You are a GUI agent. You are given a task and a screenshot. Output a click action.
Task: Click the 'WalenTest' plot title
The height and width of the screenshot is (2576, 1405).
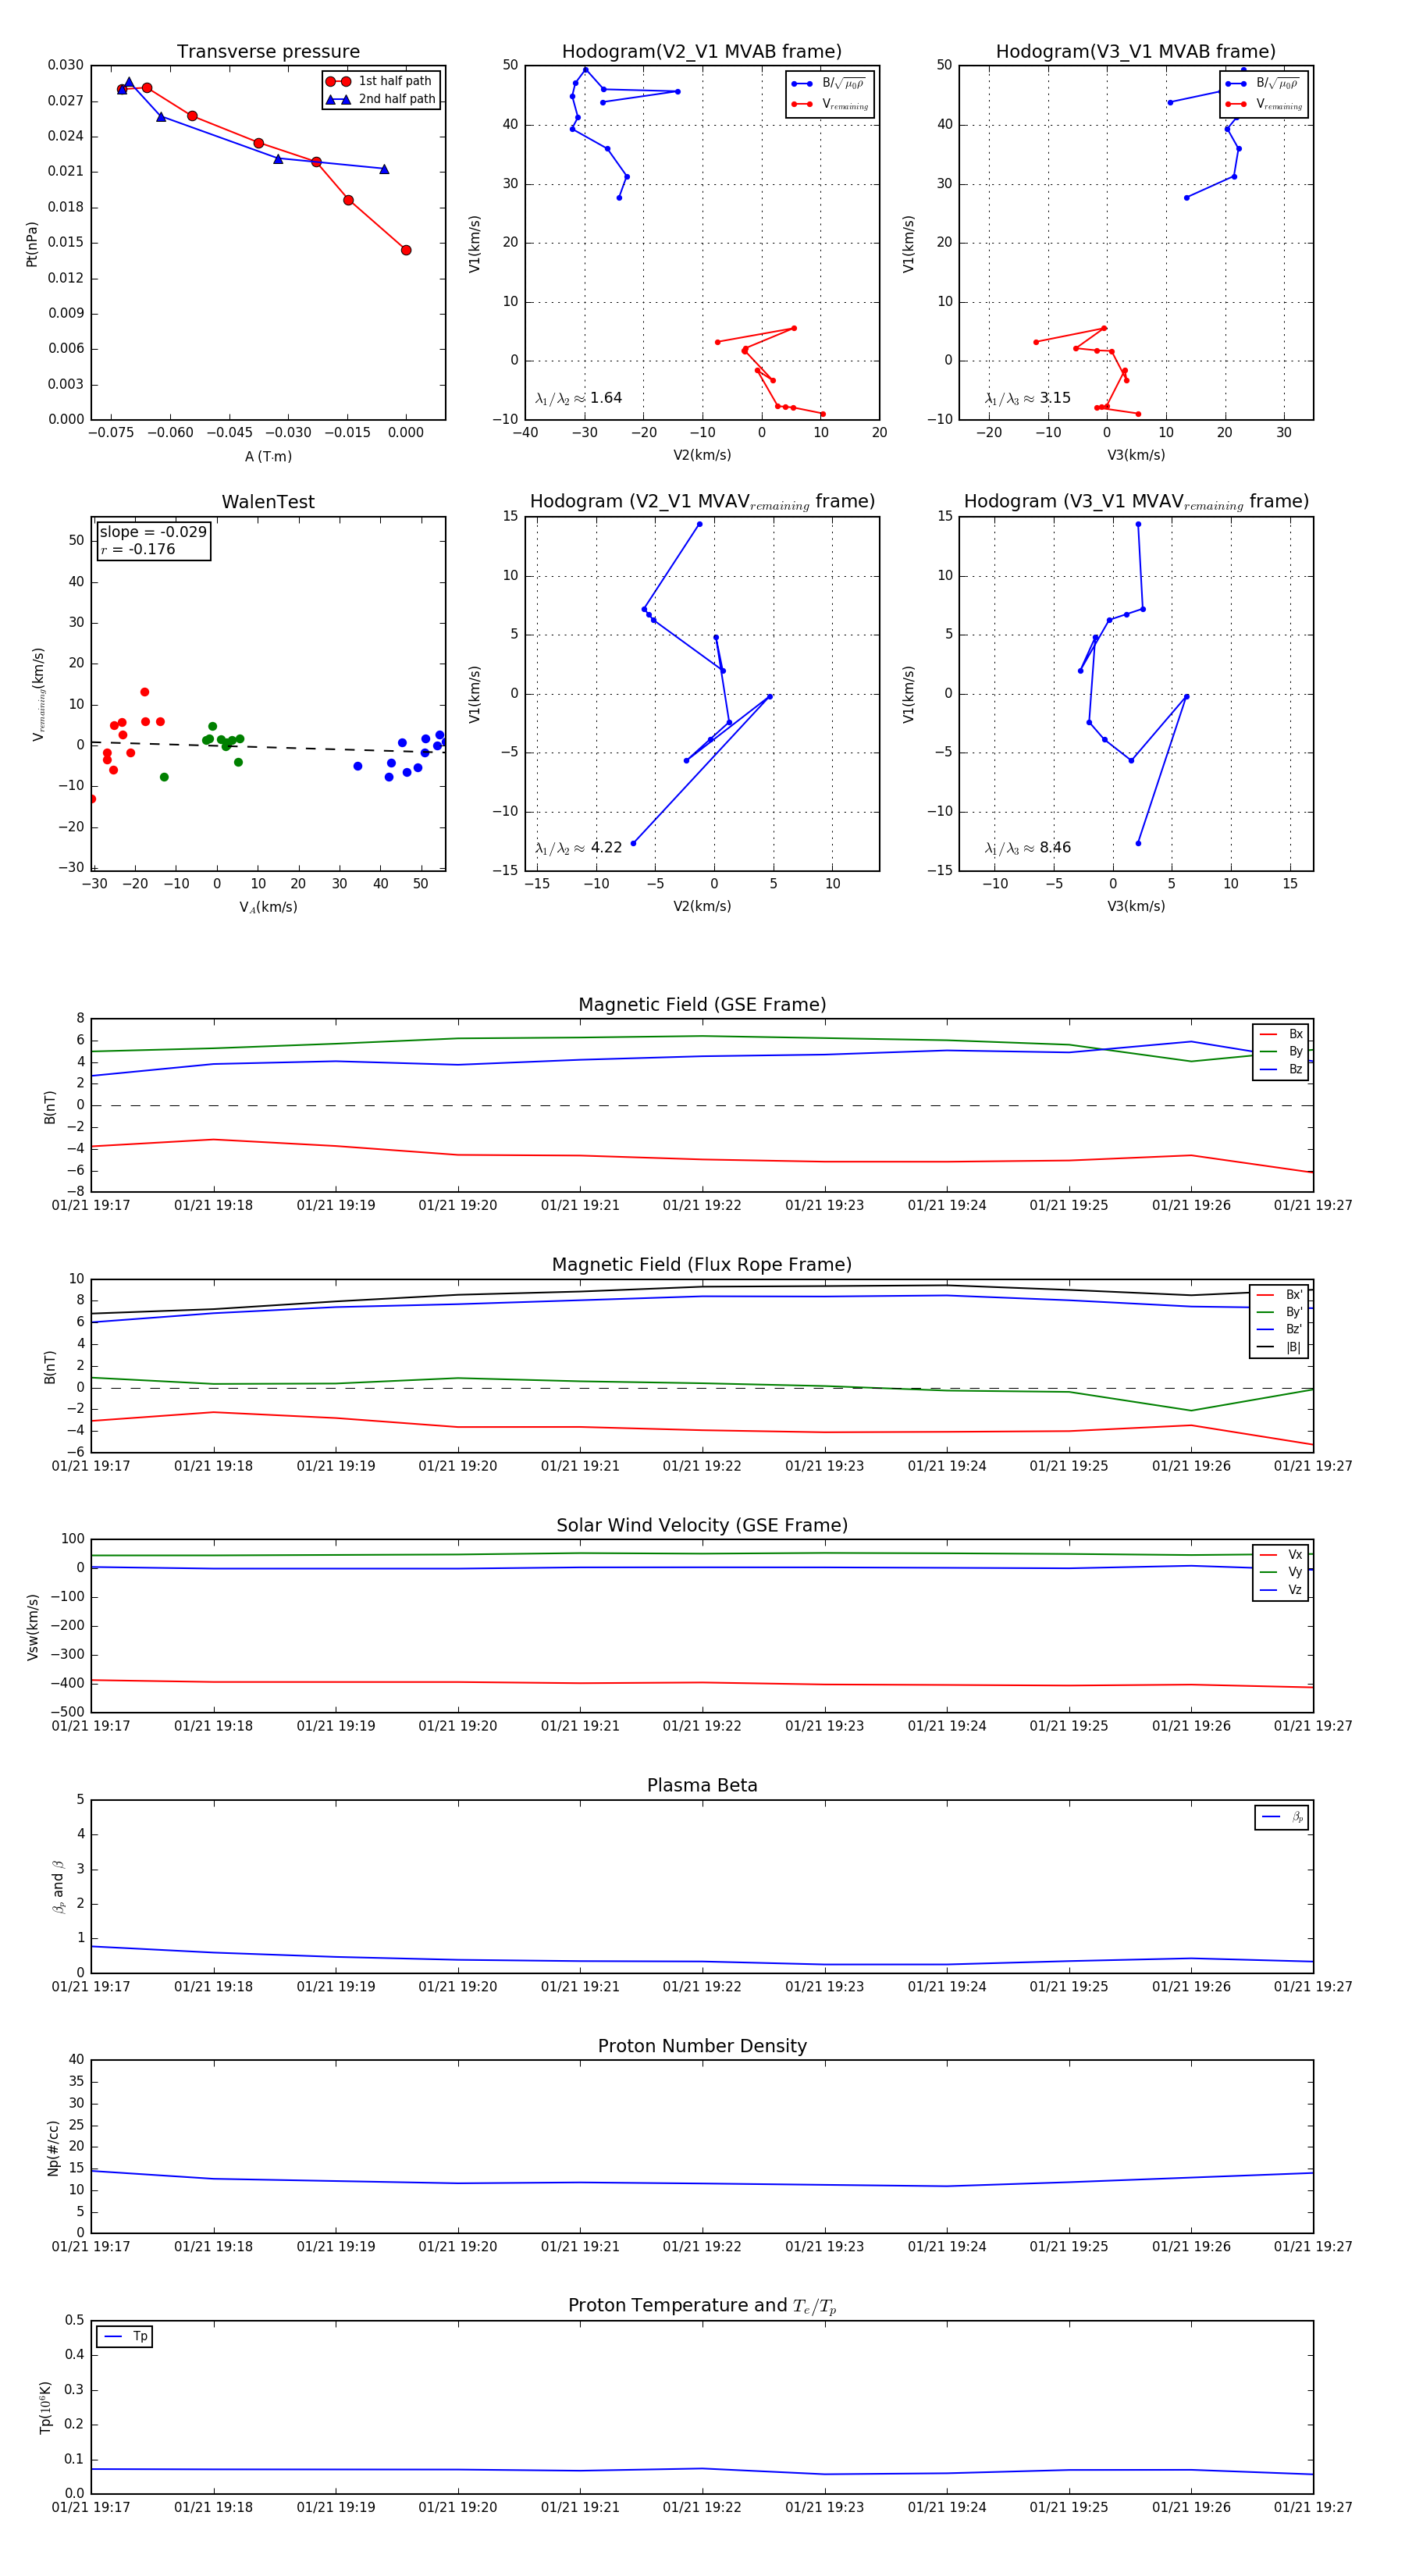[268, 502]
